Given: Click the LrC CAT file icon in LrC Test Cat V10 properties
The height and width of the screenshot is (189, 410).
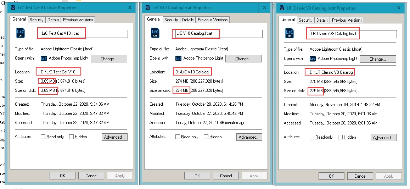Looking at the screenshot, I should pos(21,33).
